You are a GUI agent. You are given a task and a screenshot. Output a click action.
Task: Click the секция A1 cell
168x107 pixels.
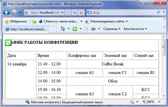pos(84,72)
